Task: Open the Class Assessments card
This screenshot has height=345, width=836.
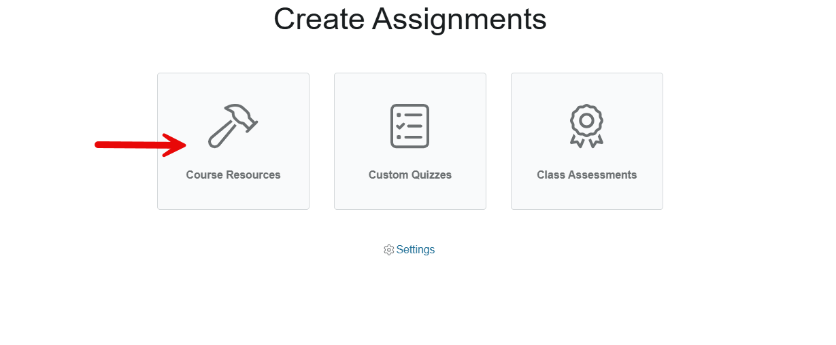Action: coord(587,141)
